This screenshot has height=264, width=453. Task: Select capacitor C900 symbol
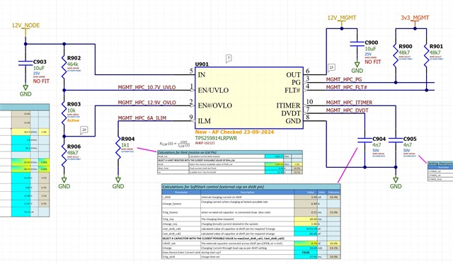357,44
